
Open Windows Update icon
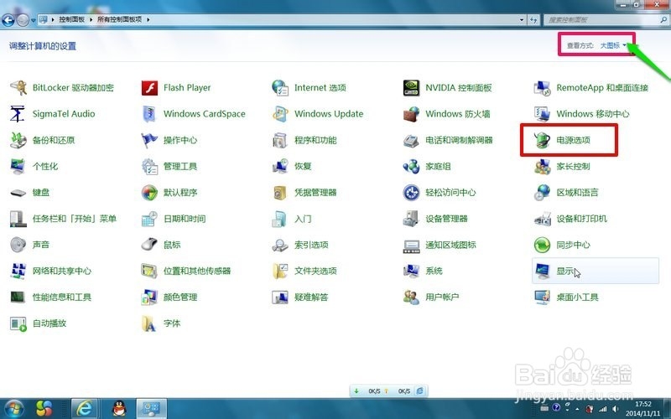(x=280, y=114)
